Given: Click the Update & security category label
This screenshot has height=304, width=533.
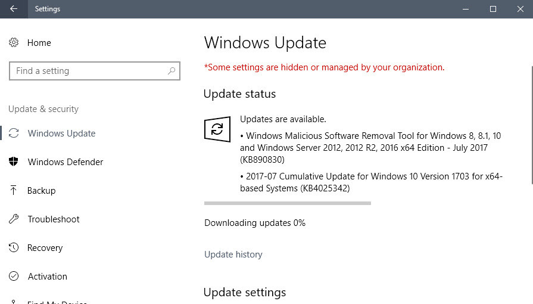Looking at the screenshot, I should [43, 109].
